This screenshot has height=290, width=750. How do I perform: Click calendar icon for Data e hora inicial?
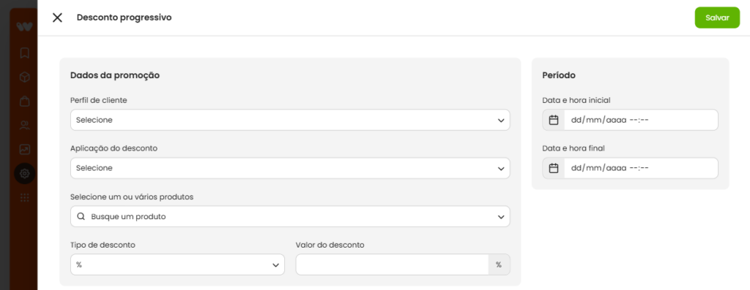tap(554, 121)
